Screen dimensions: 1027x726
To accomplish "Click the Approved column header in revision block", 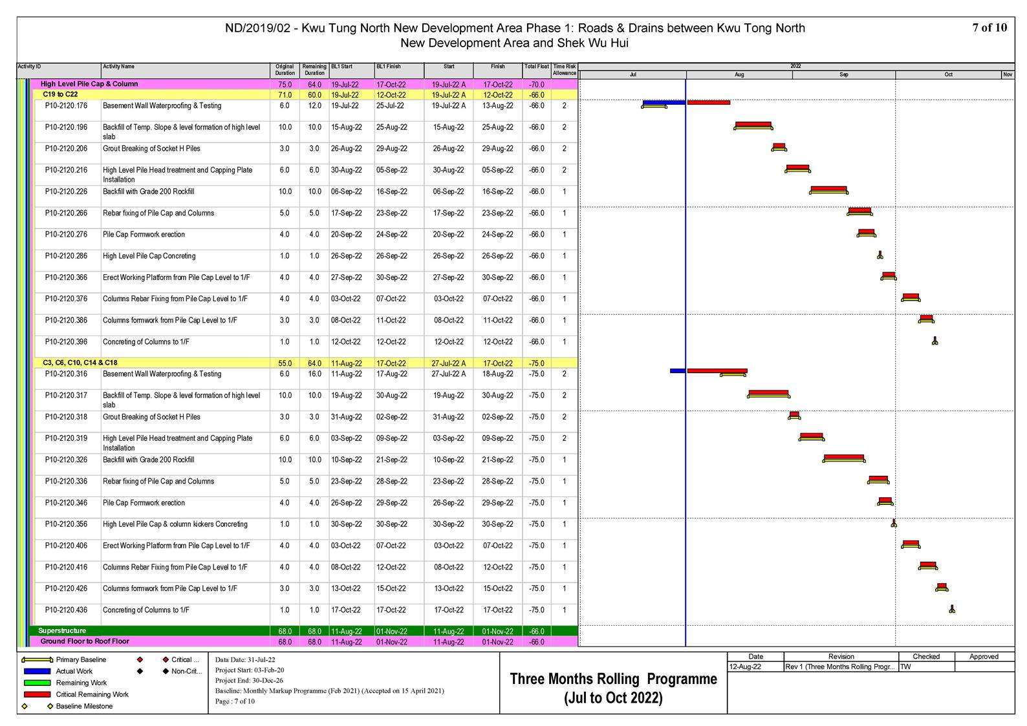I will [x=984, y=657].
